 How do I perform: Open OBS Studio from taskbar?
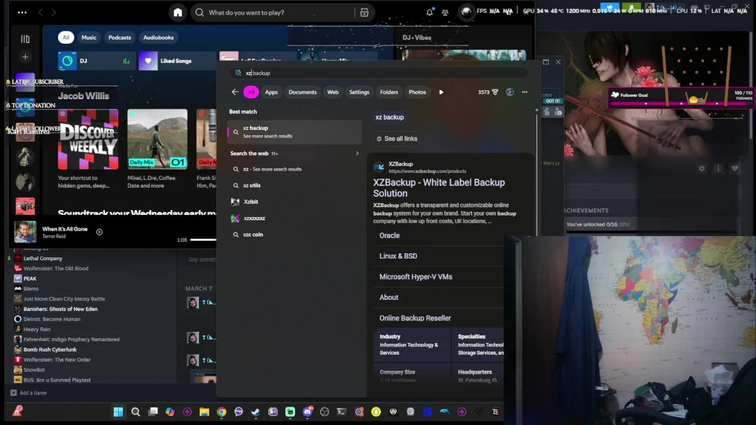coord(324,412)
